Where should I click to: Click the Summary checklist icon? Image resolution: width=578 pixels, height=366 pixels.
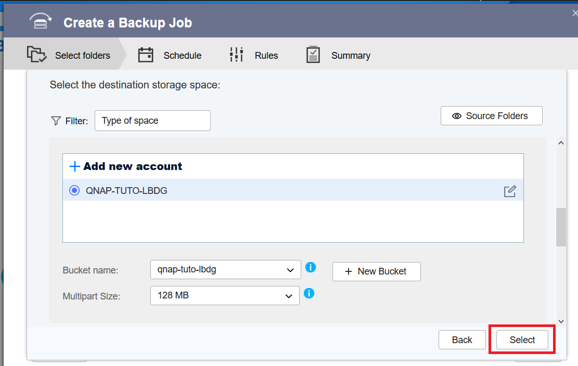(313, 55)
